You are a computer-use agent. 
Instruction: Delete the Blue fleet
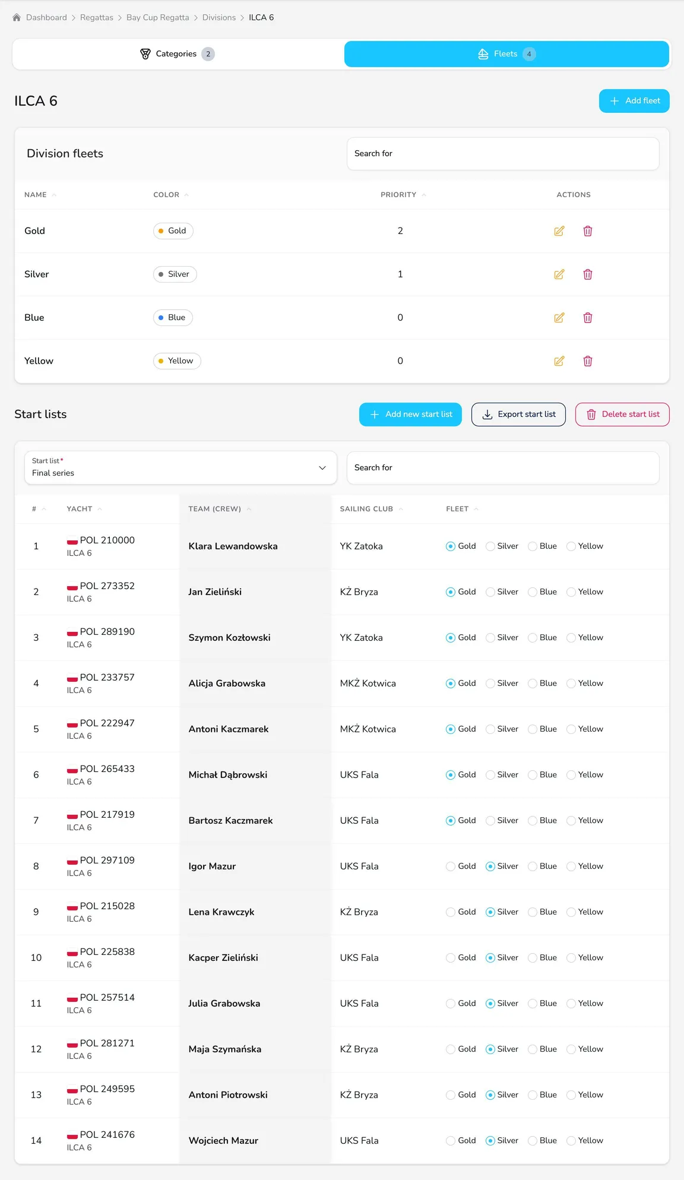[x=588, y=318]
